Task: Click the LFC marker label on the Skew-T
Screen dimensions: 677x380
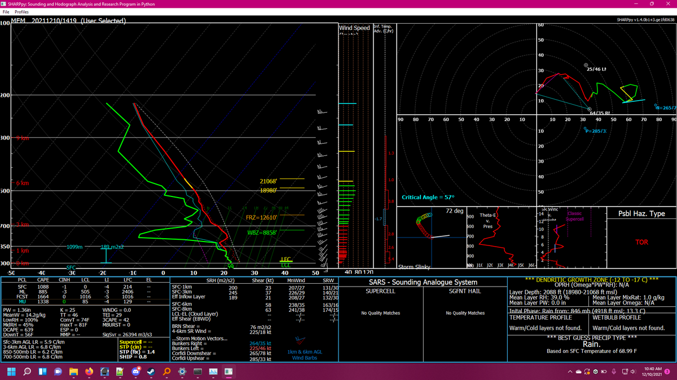Action: (x=285, y=260)
